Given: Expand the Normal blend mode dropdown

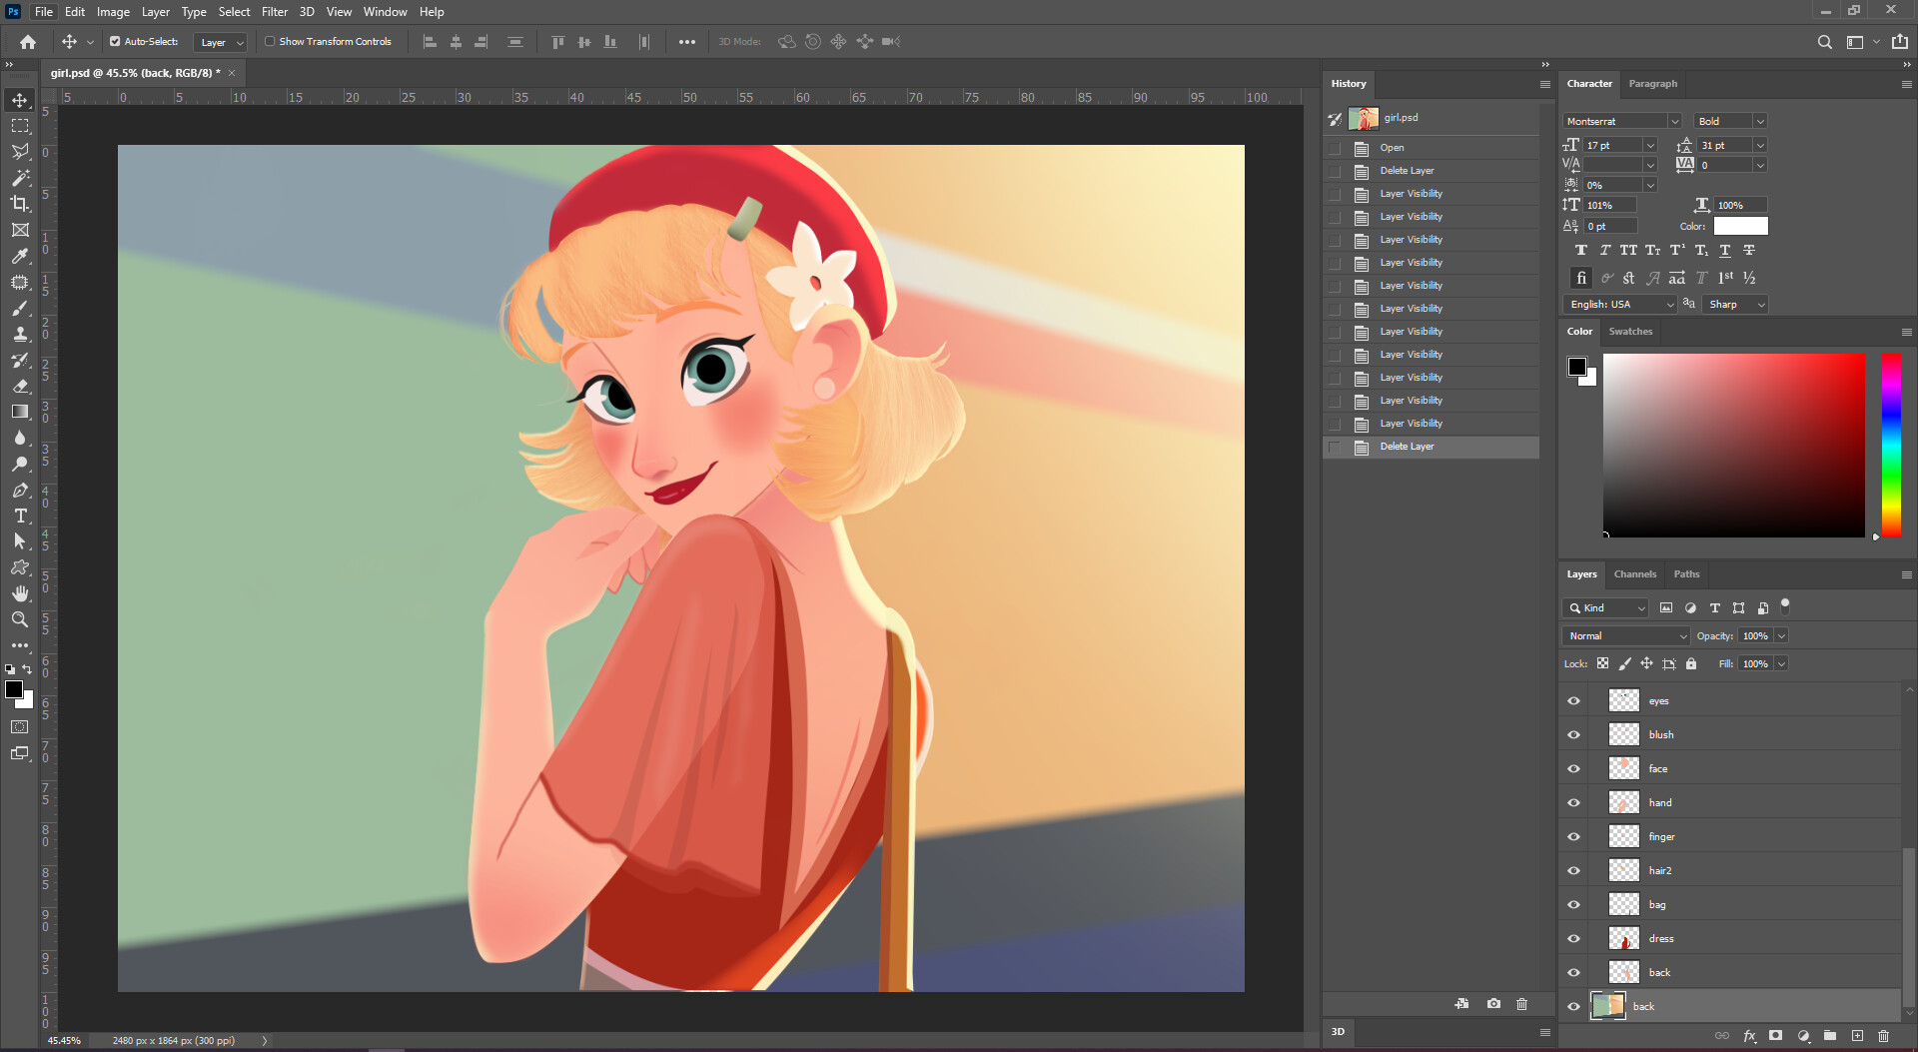Looking at the screenshot, I should (x=1625, y=636).
